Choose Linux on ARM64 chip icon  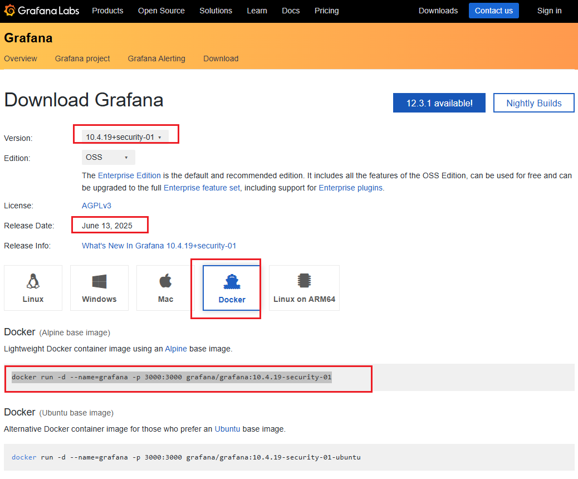click(x=304, y=281)
